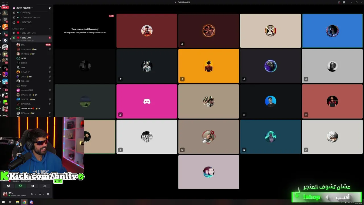Click the Windows Start button
This screenshot has width=364, height=205.
tap(3, 202)
